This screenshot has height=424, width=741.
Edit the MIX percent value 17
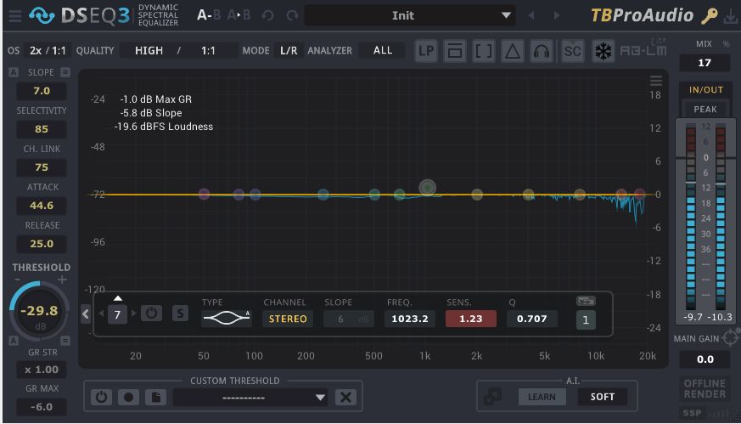click(705, 63)
